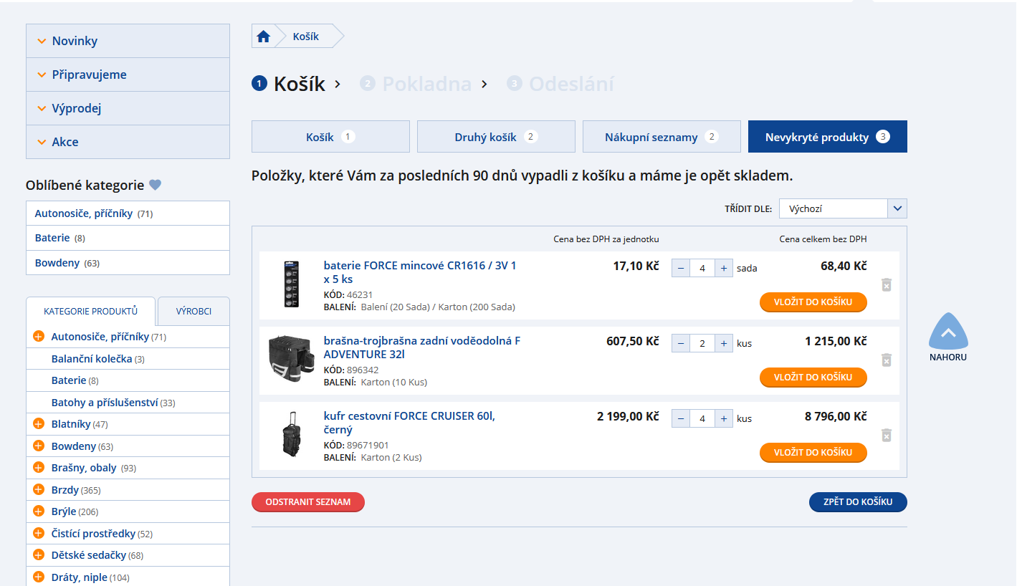Increase battery quantity with plus button
Screen dimensions: 1017x586
pos(724,269)
